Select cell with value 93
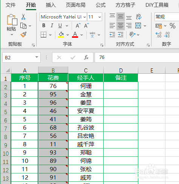This screenshot has width=179, height=184. pos(53,153)
